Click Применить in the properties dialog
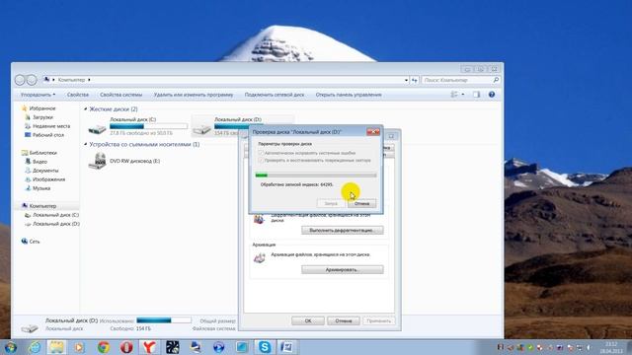The image size is (632, 355). pyautogui.click(x=379, y=320)
